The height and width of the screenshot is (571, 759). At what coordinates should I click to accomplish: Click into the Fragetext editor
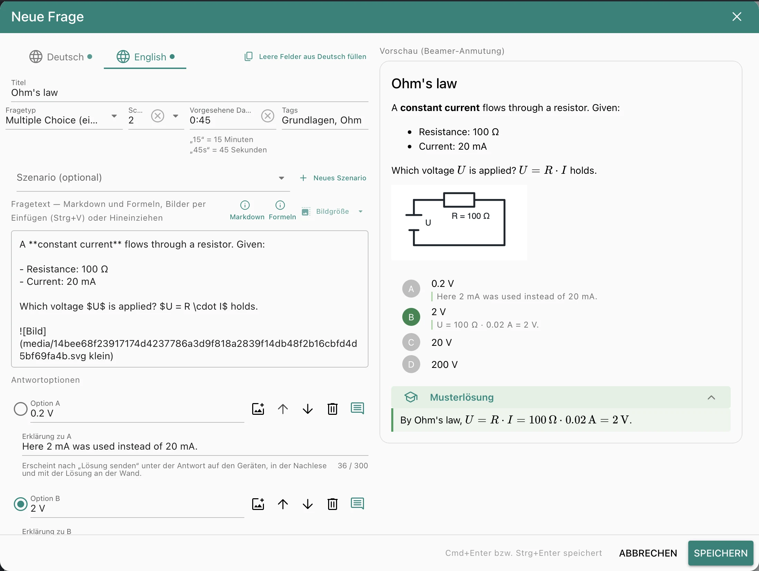click(x=190, y=299)
